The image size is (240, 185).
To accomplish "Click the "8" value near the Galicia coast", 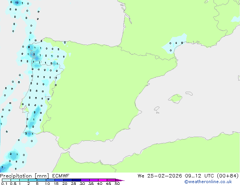I will click(29, 47).
